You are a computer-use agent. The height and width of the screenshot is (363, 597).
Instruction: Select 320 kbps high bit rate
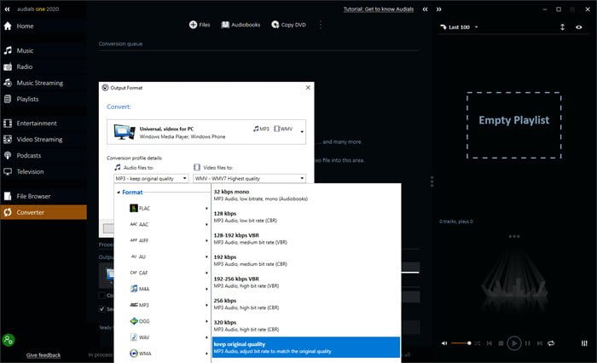[x=306, y=326]
